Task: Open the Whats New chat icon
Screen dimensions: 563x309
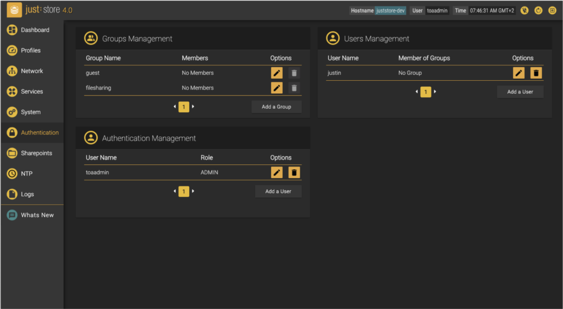Action: point(12,215)
